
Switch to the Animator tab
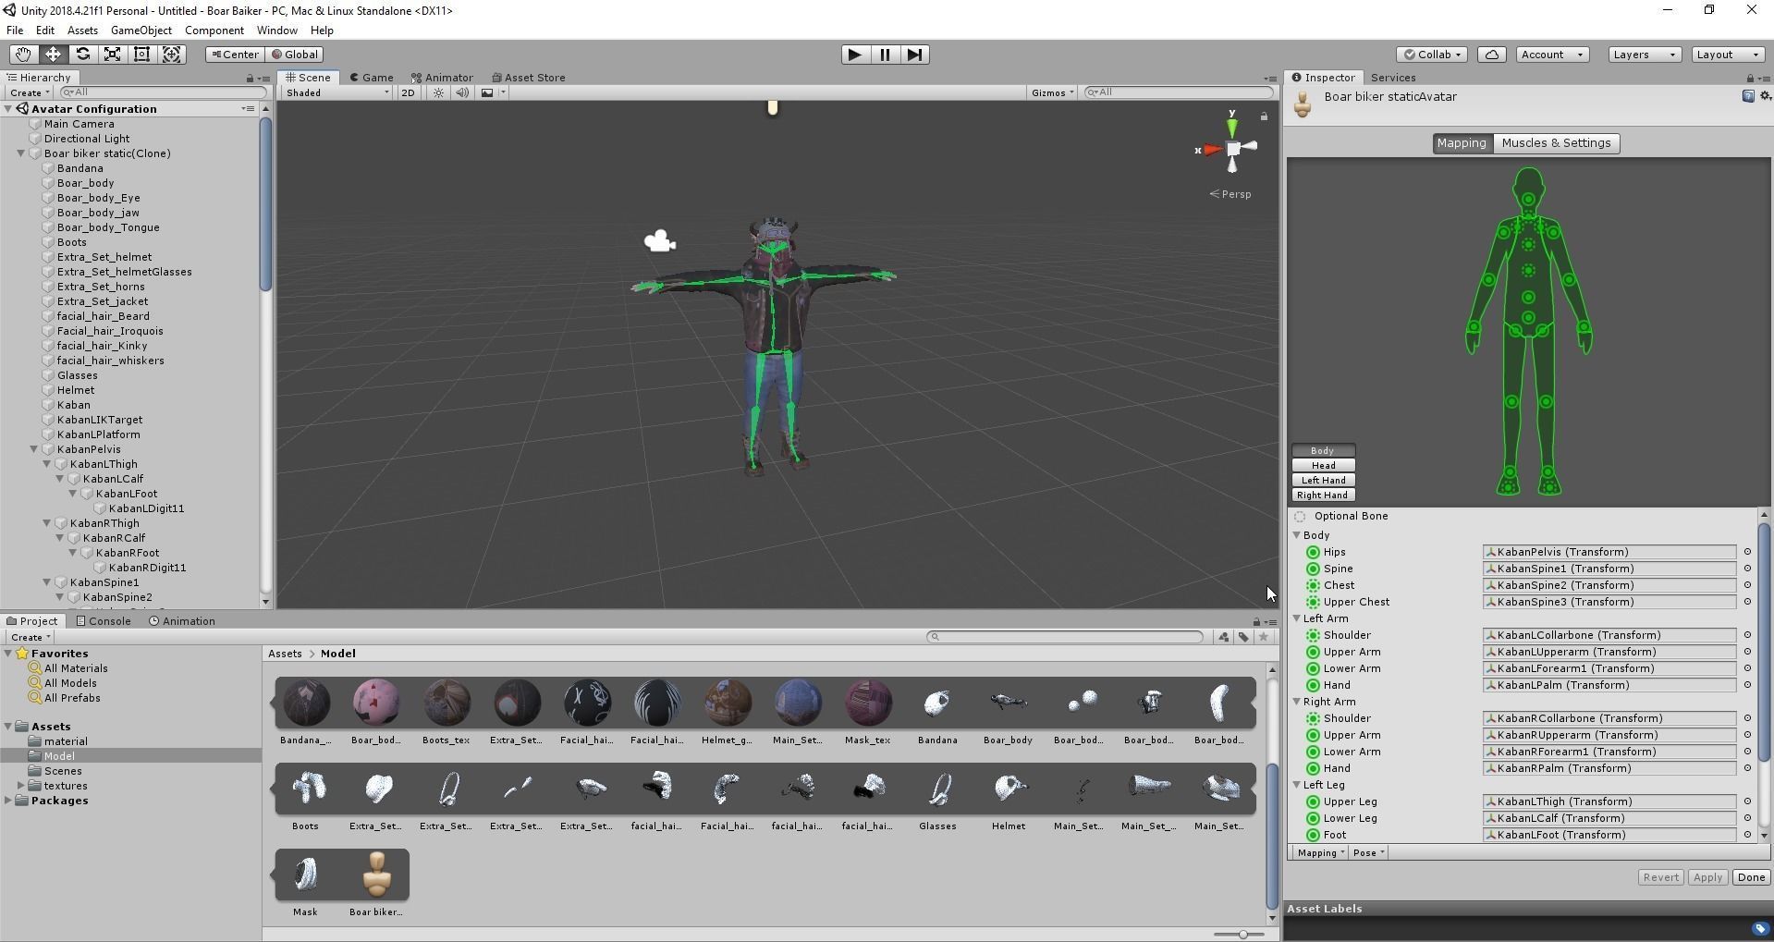click(x=443, y=78)
